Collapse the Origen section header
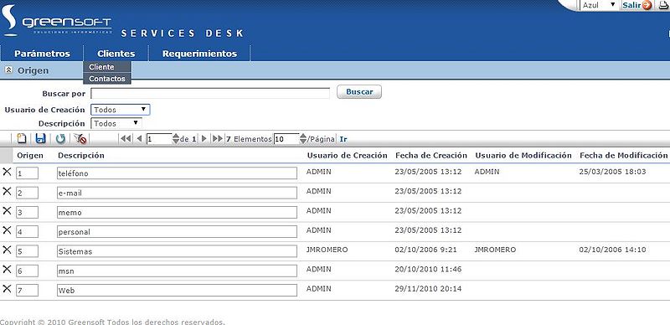 (8, 70)
